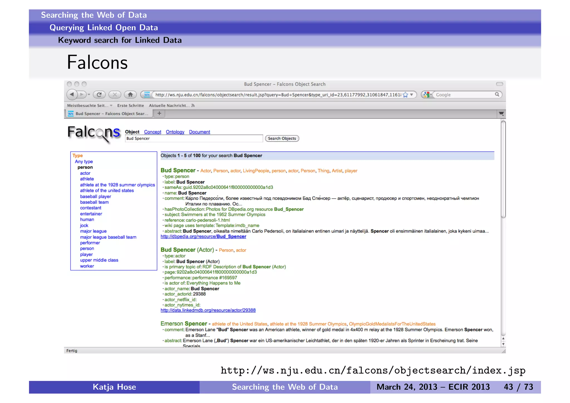The width and height of the screenshot is (570, 403).
Task: Click the stop loading X button
Action: [x=114, y=95]
